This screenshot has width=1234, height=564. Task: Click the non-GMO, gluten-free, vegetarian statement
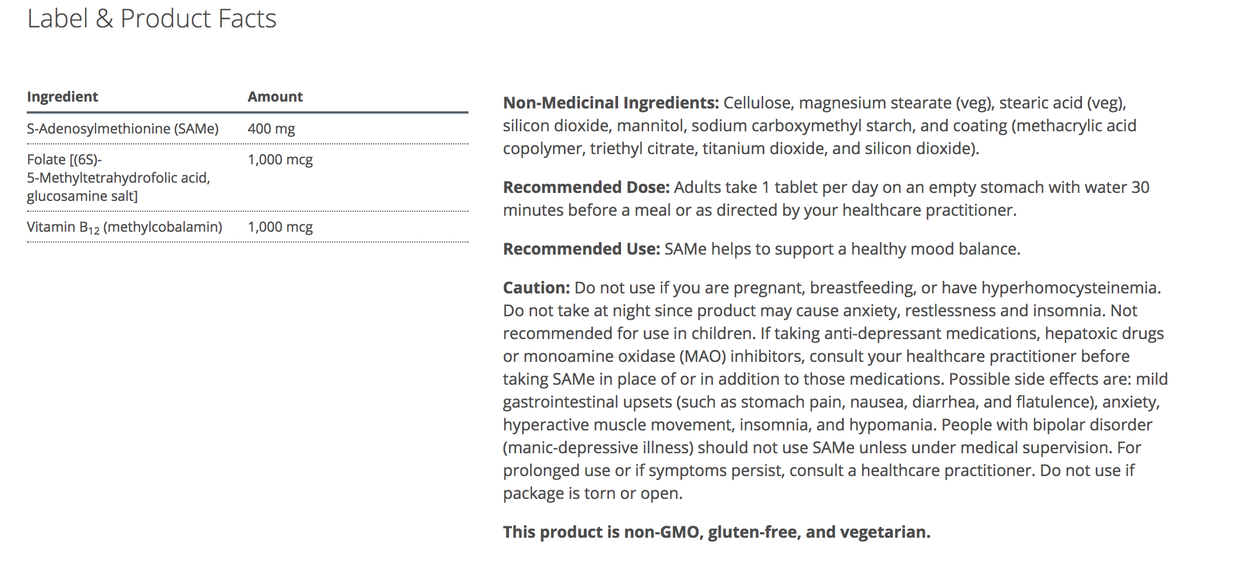716,532
